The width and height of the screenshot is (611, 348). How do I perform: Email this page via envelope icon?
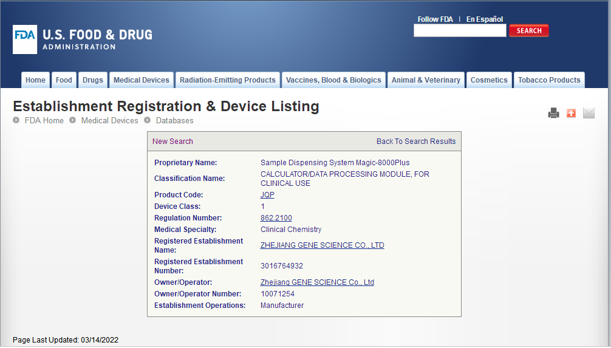tap(589, 113)
